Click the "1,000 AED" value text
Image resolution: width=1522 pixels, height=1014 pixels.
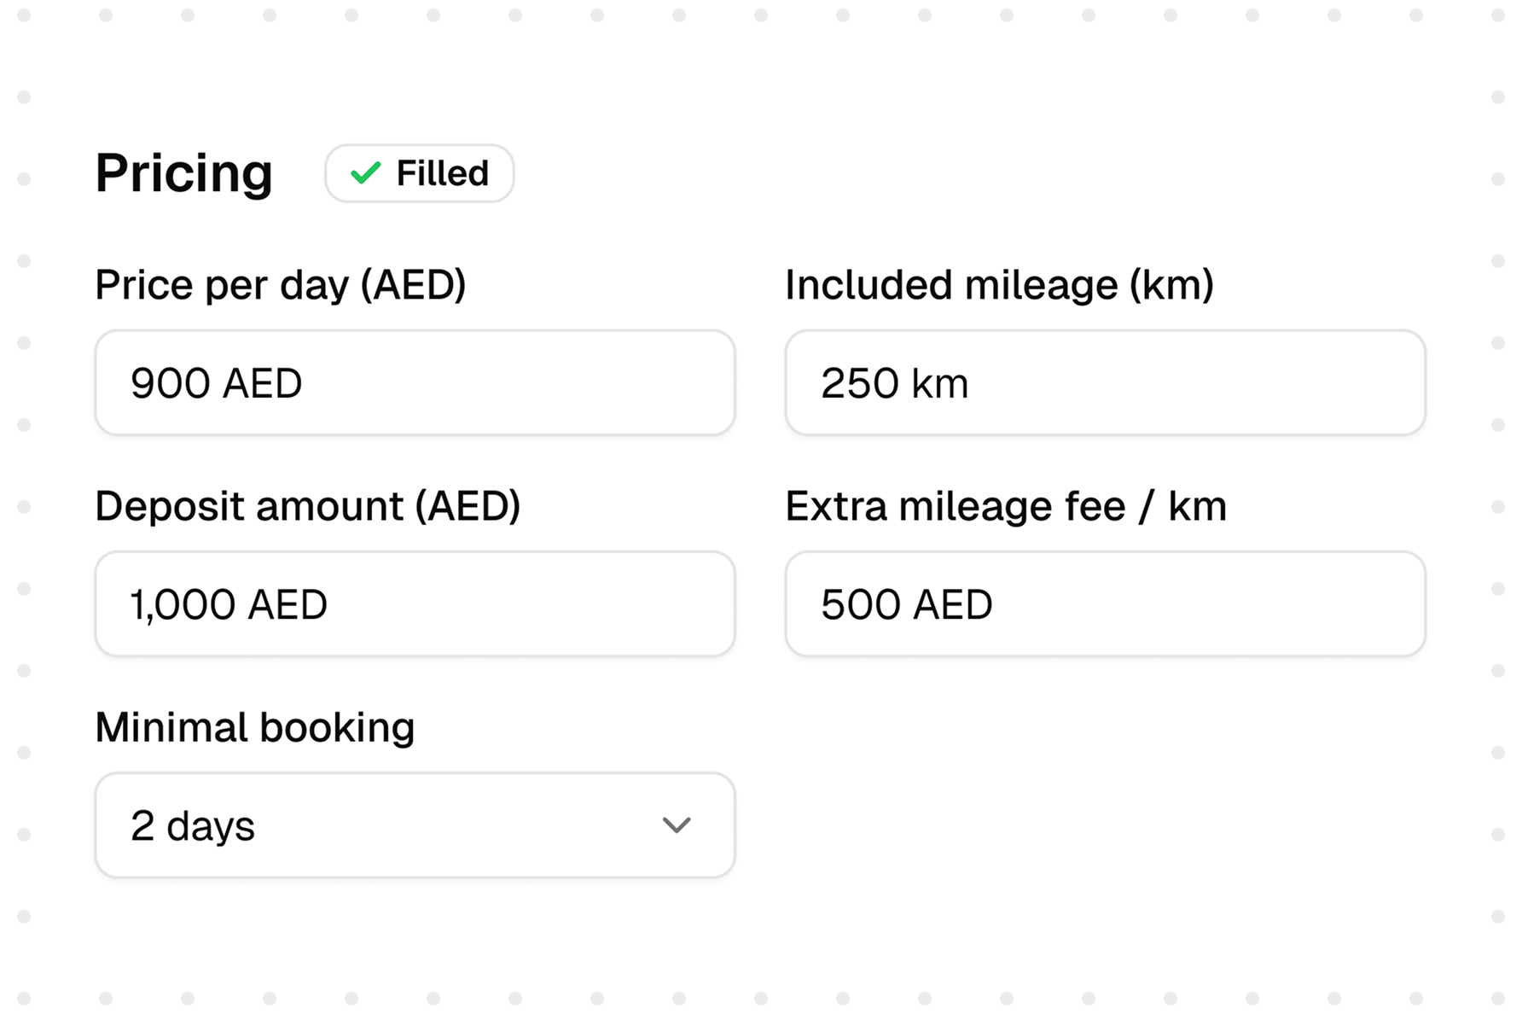coord(228,604)
